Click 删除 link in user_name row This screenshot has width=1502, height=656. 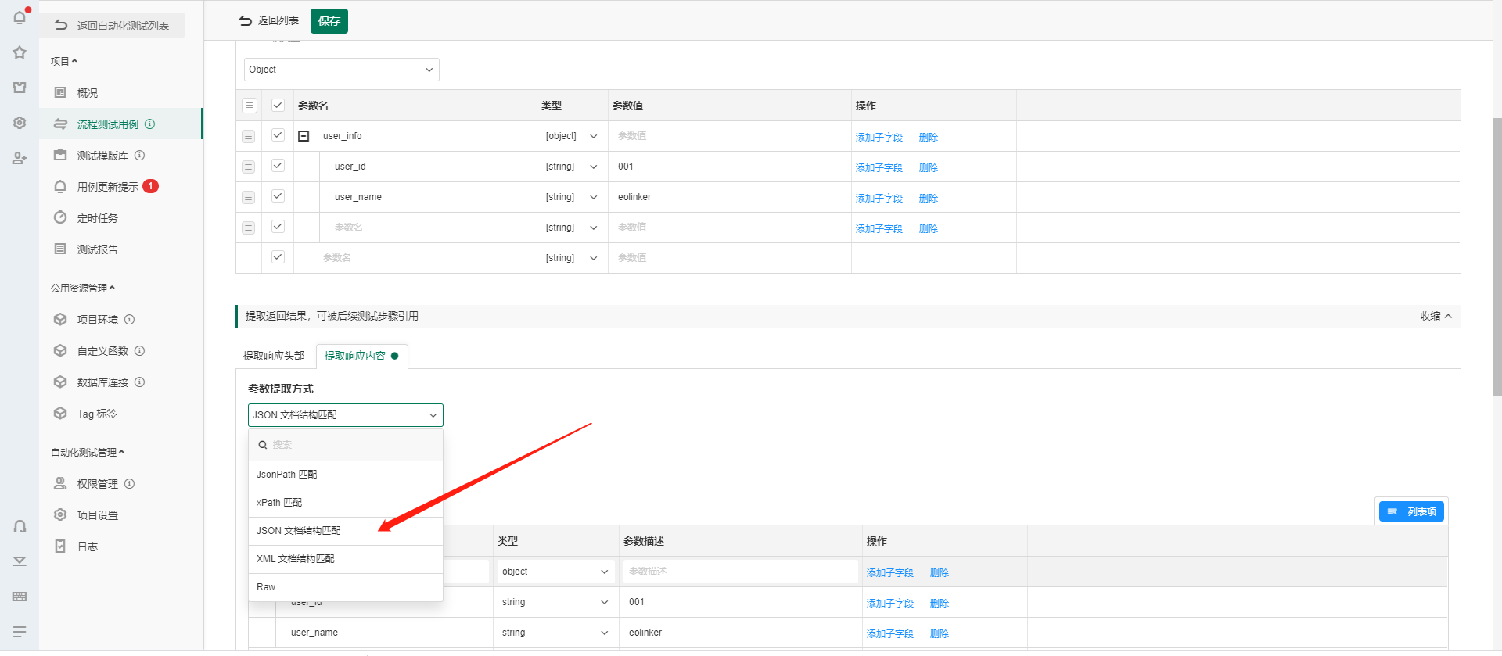point(929,198)
